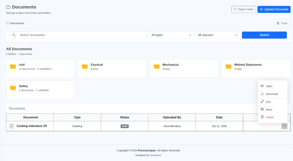Click the Anna Mumbua cell
This screenshot has width=293, height=161.
172,126
